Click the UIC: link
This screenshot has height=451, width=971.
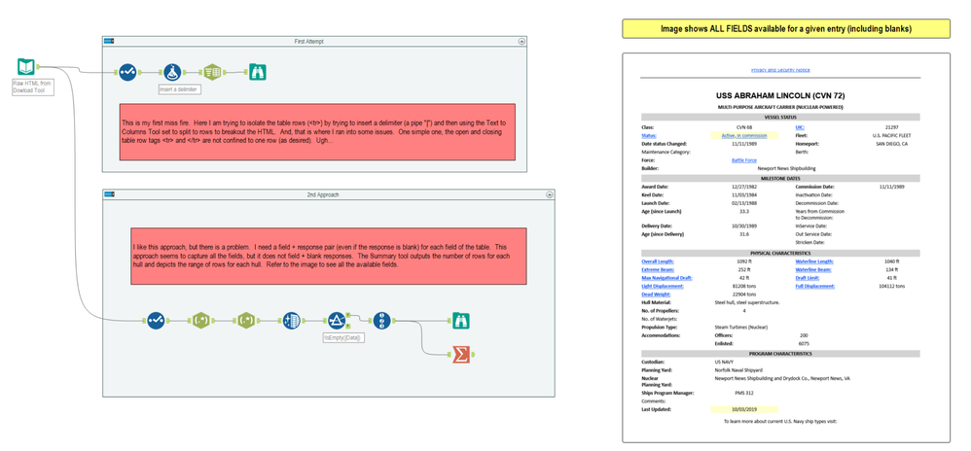[x=800, y=127]
